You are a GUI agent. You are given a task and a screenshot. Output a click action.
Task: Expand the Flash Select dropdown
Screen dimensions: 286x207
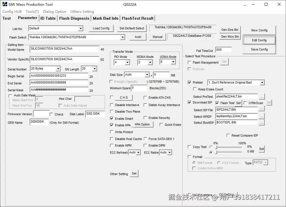[x=122, y=37]
